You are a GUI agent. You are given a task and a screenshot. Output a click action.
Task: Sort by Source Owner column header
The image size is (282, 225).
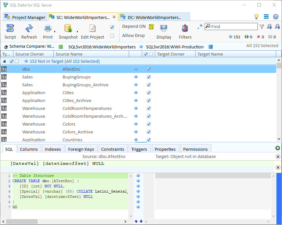[33, 54]
